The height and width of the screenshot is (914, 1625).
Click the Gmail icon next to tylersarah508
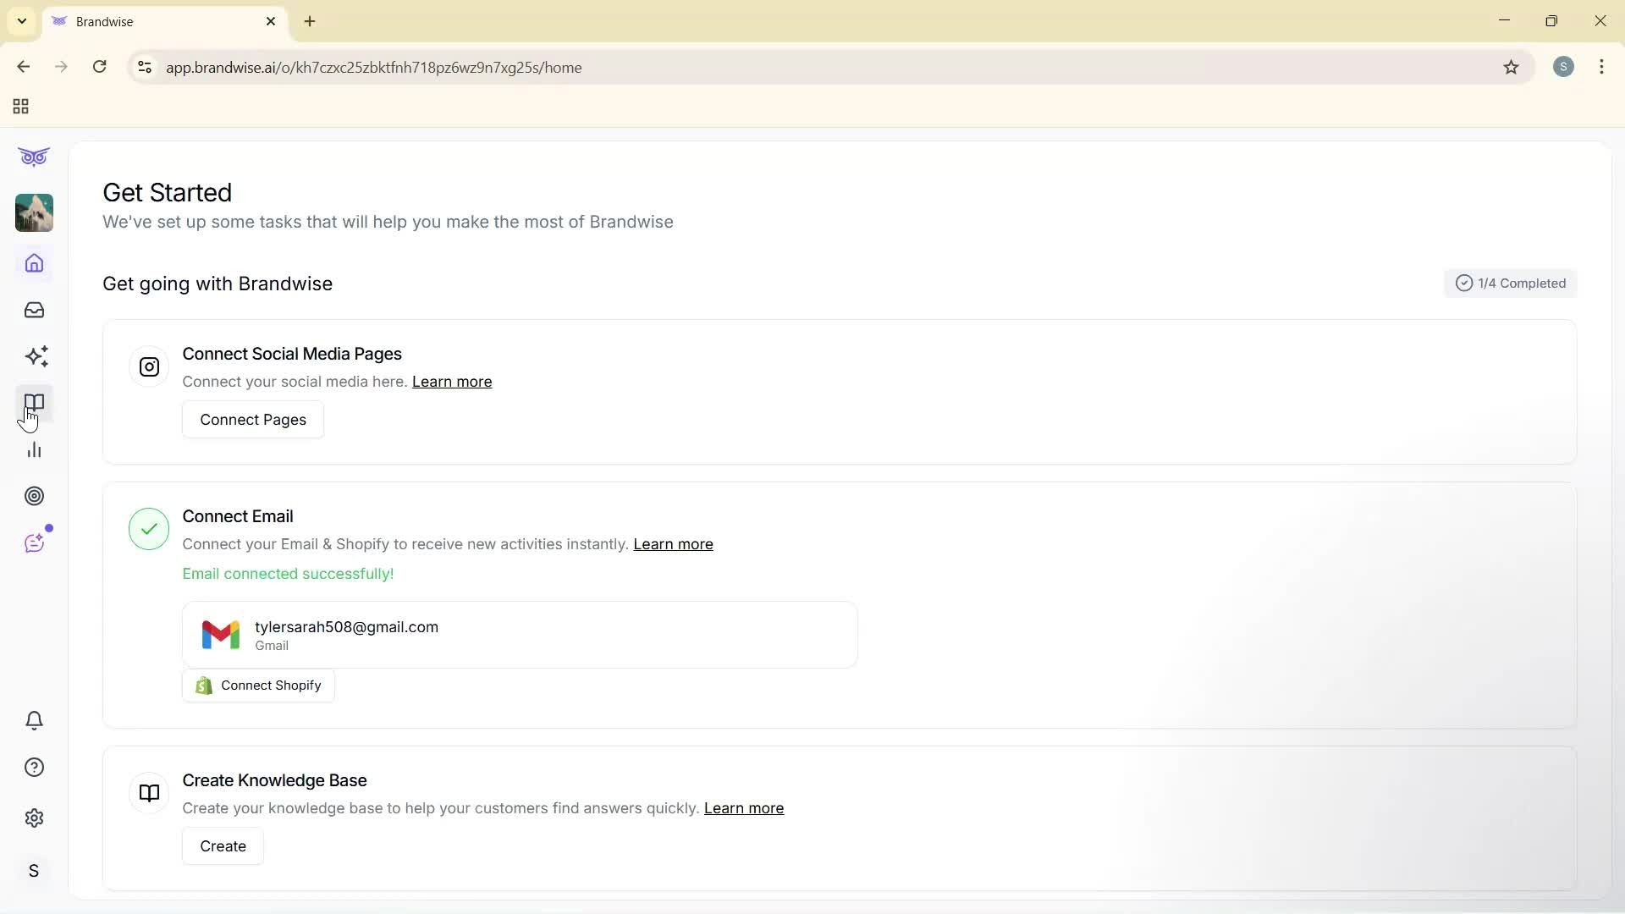click(x=221, y=634)
